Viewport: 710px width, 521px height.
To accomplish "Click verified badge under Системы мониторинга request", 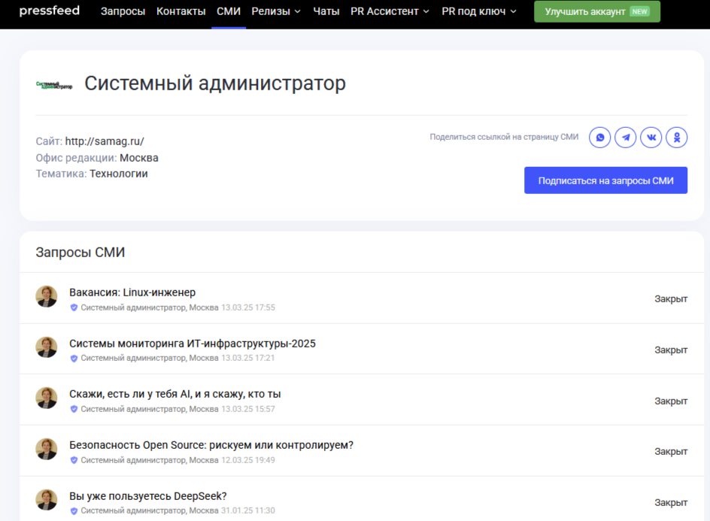I will 74,358.
